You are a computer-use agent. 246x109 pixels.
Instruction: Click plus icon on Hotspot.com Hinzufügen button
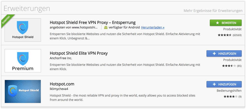coord(214,84)
